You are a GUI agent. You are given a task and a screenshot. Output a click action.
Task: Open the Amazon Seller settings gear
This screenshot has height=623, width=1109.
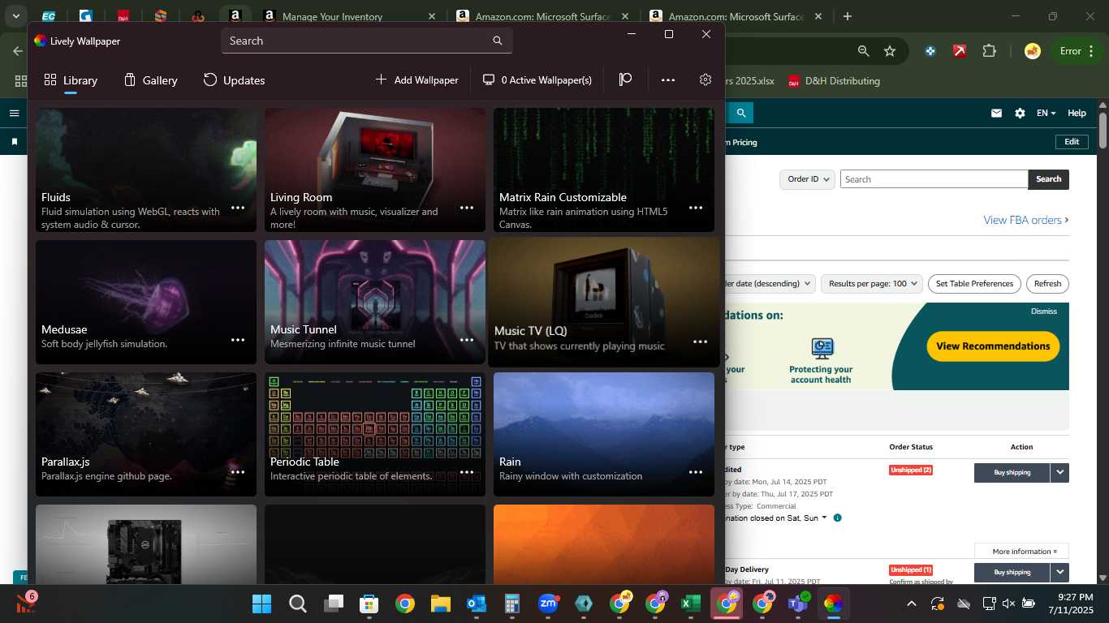[x=1020, y=114]
